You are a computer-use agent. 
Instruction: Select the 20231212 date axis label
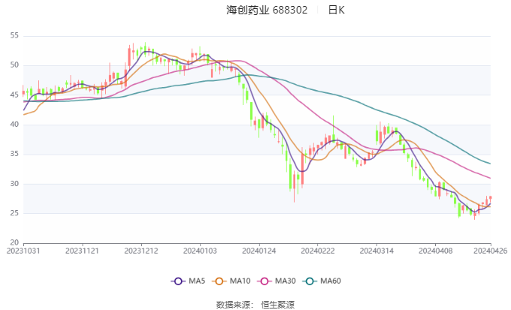141,251
